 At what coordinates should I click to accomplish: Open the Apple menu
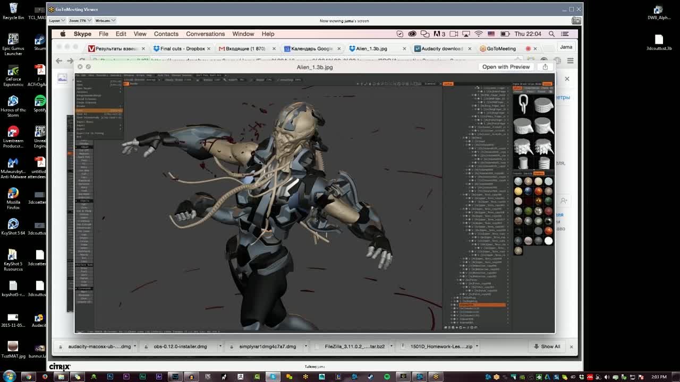[63, 34]
